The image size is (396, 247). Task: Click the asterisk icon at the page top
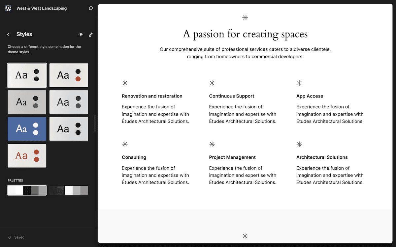pos(245,18)
